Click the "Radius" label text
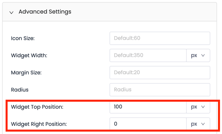 (20, 90)
